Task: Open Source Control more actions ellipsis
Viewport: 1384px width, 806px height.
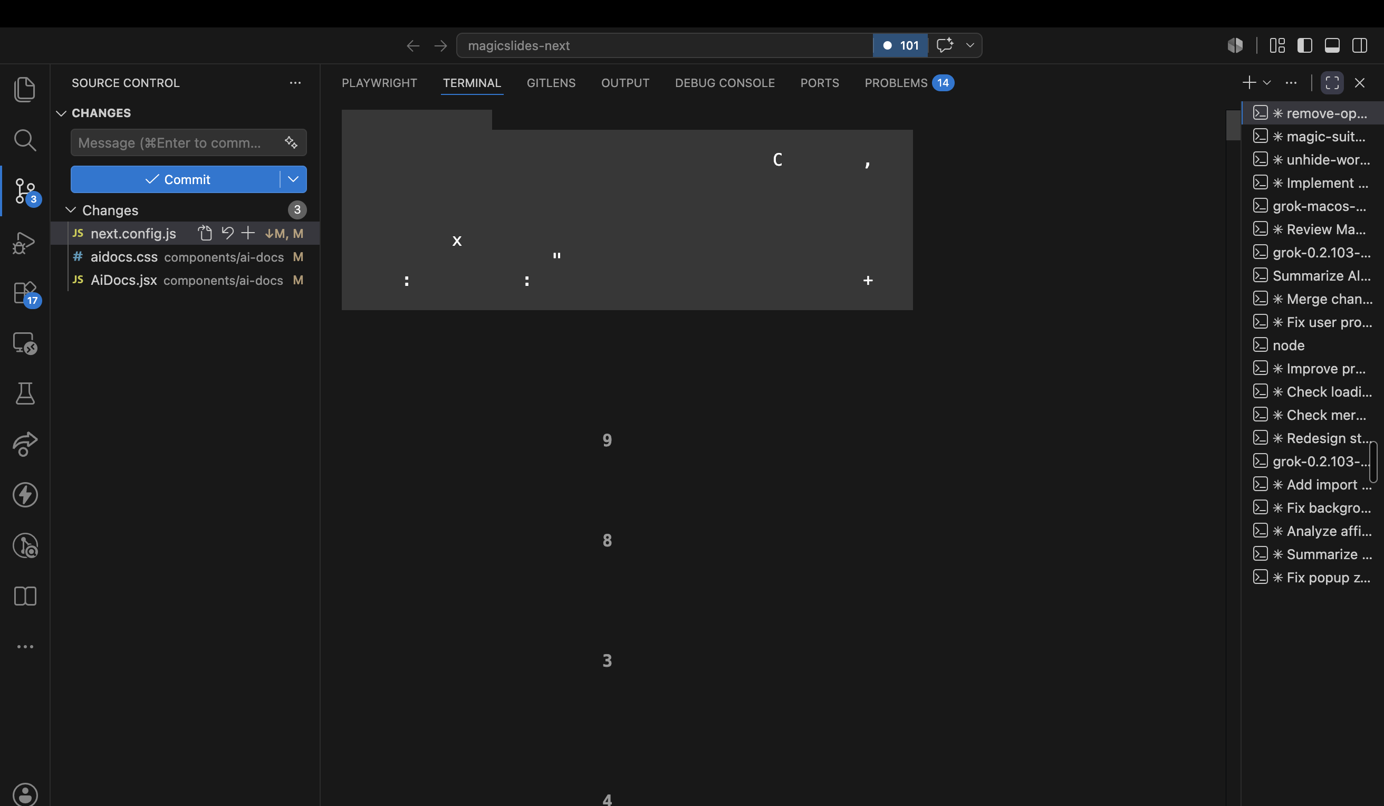Action: click(x=295, y=83)
